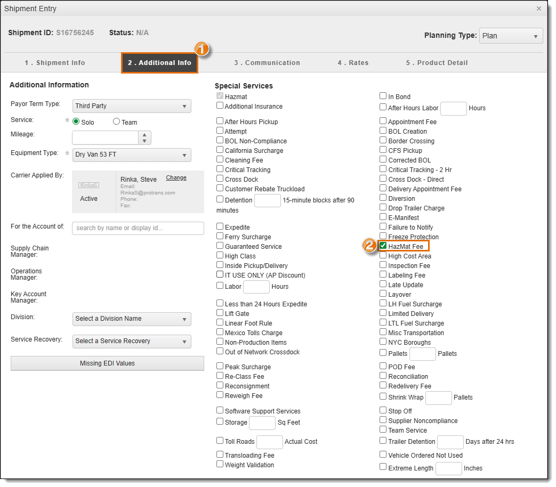The height and width of the screenshot is (487, 556).
Task: Open the Planning Type dropdown
Action: coord(511,36)
